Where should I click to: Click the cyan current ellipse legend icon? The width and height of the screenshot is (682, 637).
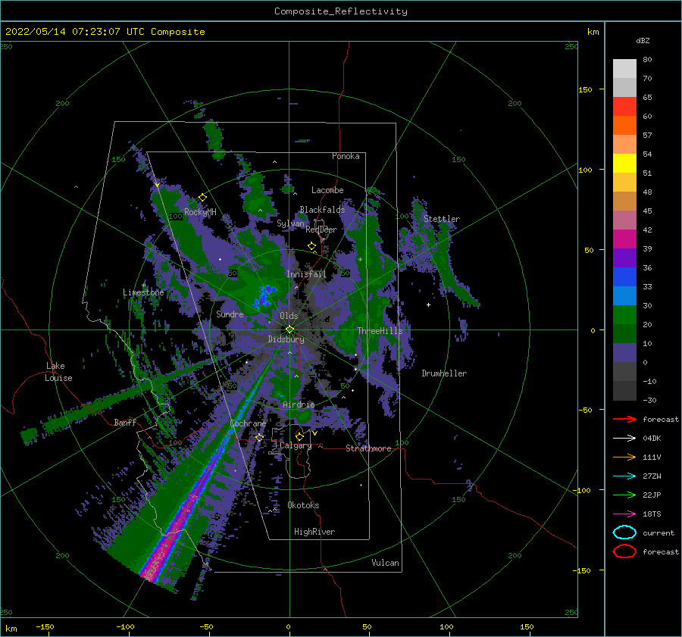click(624, 532)
